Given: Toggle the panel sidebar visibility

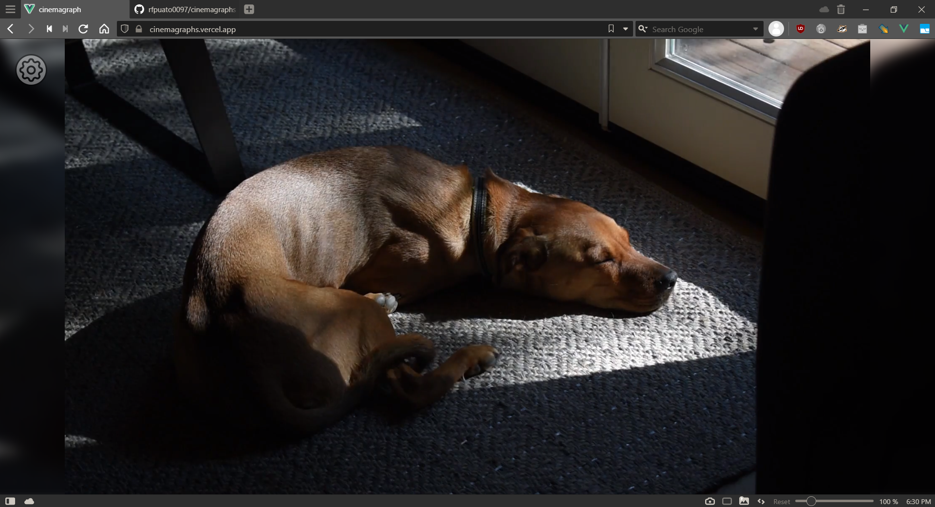Looking at the screenshot, I should [11, 501].
